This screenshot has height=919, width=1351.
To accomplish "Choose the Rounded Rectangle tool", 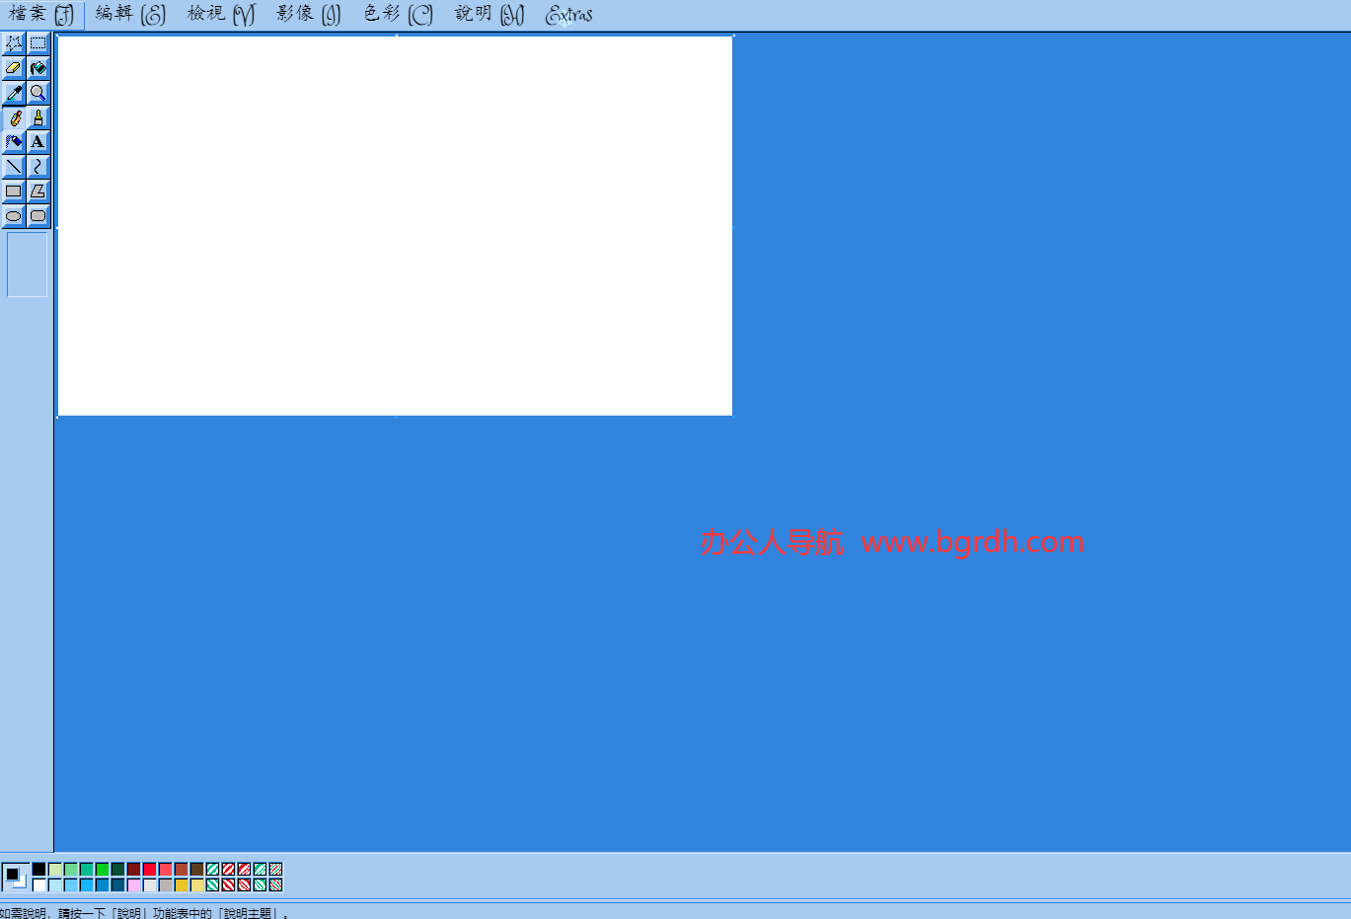I will (38, 216).
